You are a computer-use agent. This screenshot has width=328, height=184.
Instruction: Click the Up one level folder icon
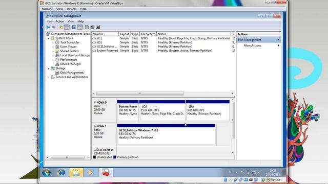61,27
